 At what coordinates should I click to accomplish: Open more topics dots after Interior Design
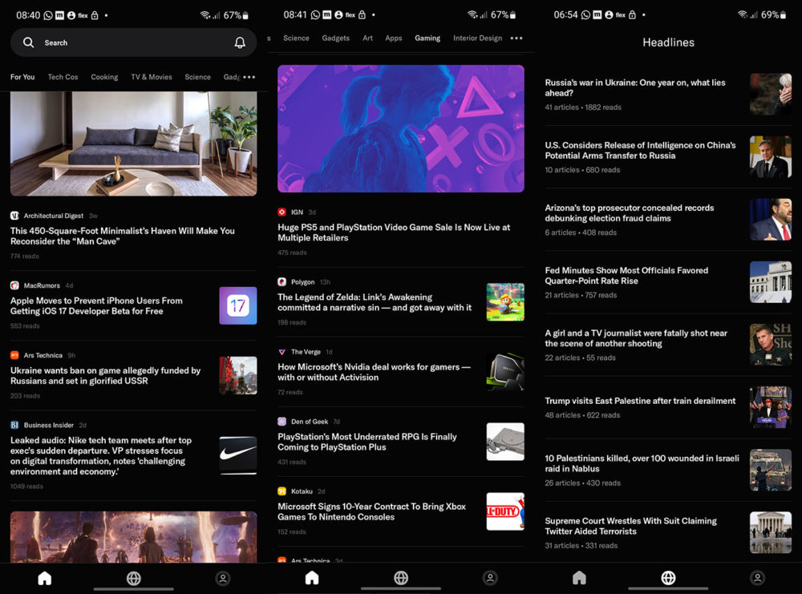(x=516, y=38)
